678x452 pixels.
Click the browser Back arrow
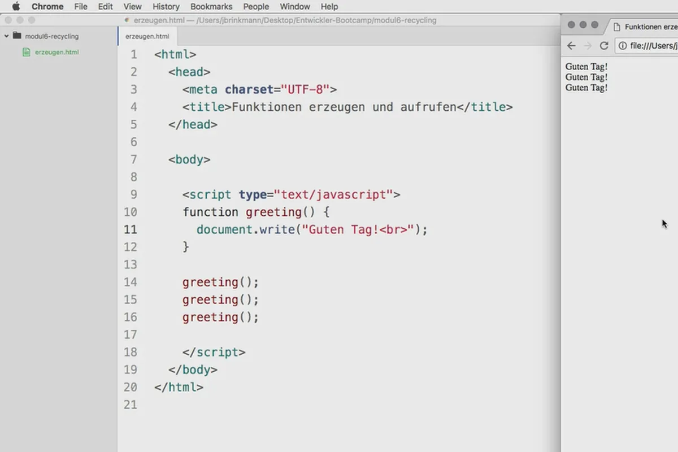(571, 46)
